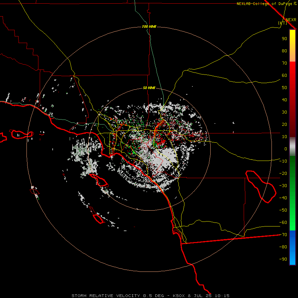Click the [KT] units label
The image size is (298, 298).
283,23
